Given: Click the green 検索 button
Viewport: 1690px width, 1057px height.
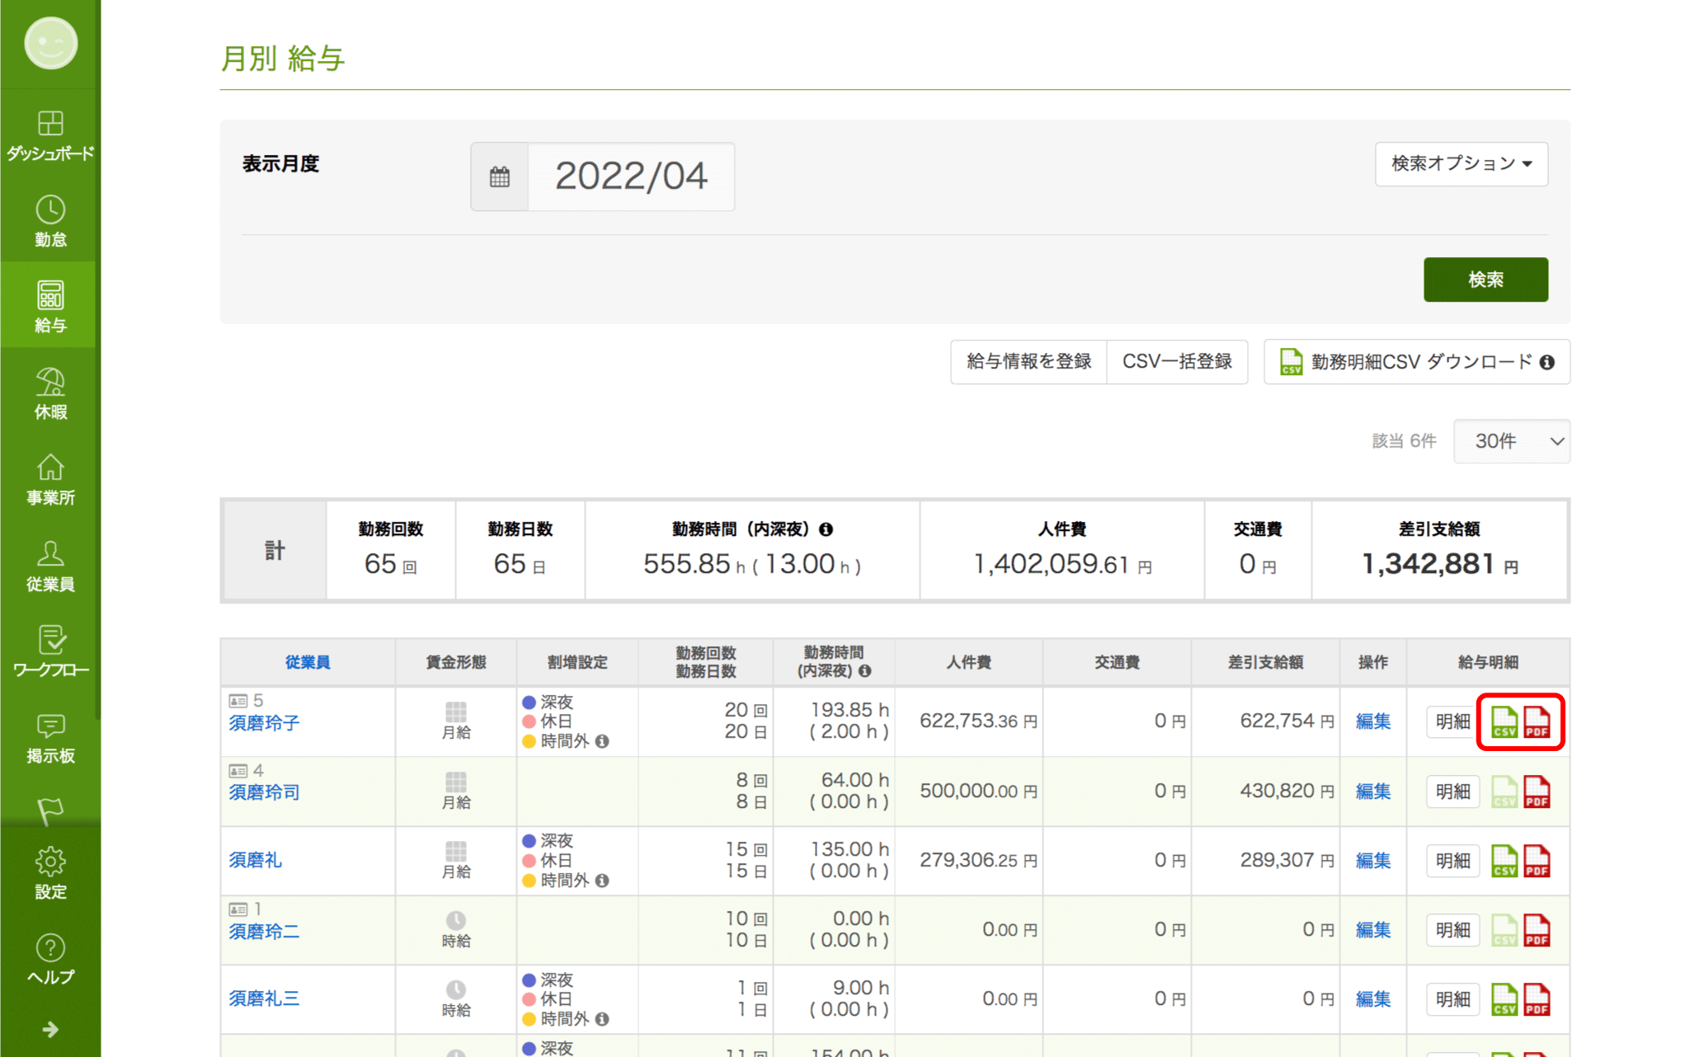Looking at the screenshot, I should click(1485, 280).
